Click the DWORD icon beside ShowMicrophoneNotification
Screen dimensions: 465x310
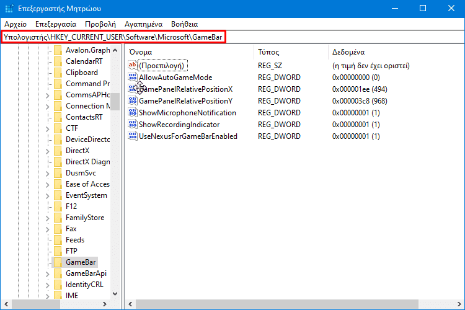132,112
